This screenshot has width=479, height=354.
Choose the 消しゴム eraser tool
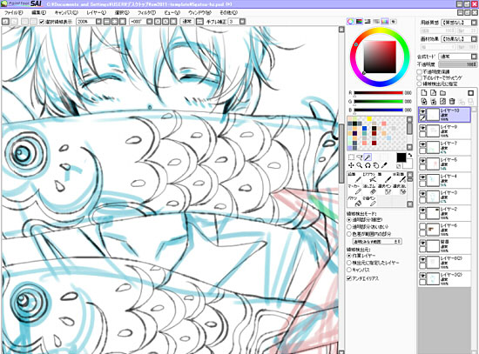point(369,190)
